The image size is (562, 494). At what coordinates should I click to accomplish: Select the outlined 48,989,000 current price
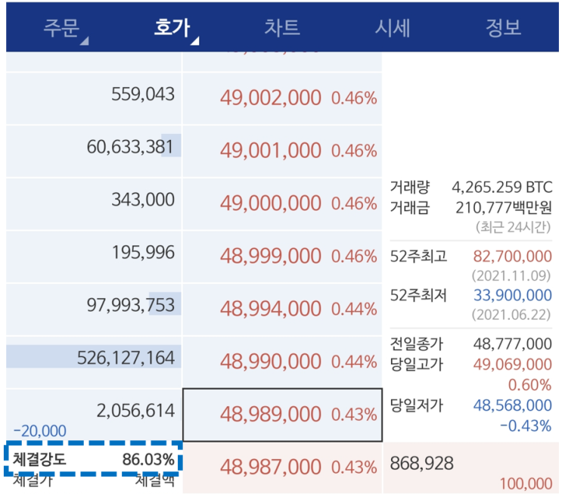click(282, 415)
